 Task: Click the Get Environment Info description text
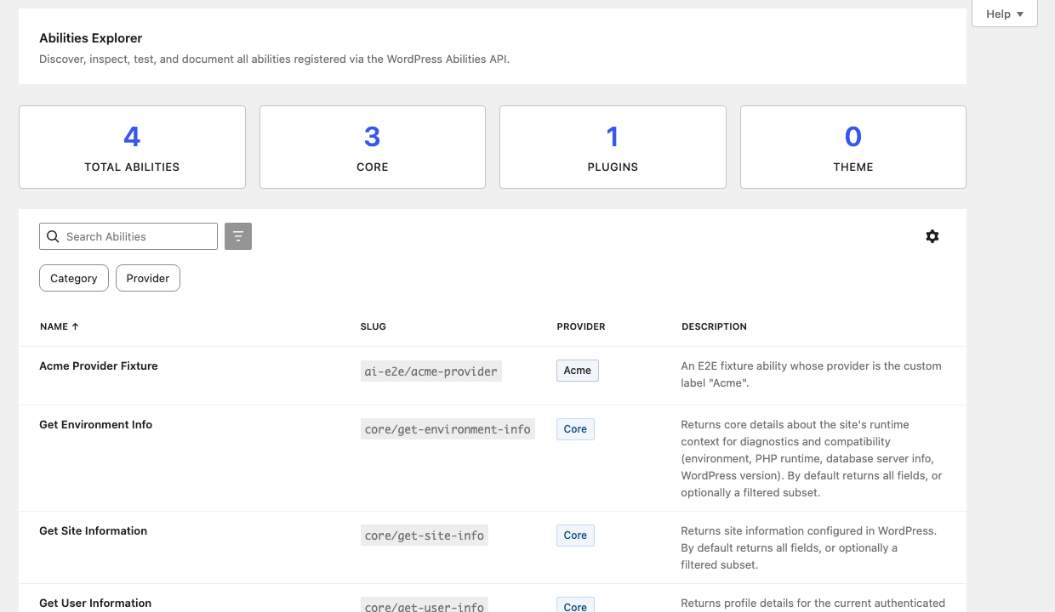pyautogui.click(x=812, y=458)
